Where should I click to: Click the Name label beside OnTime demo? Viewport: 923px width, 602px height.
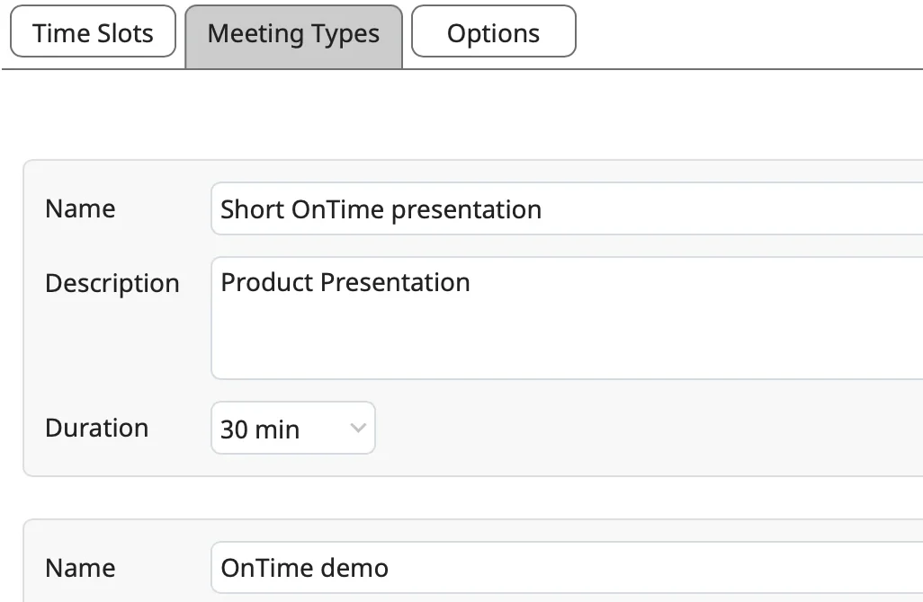80,569
